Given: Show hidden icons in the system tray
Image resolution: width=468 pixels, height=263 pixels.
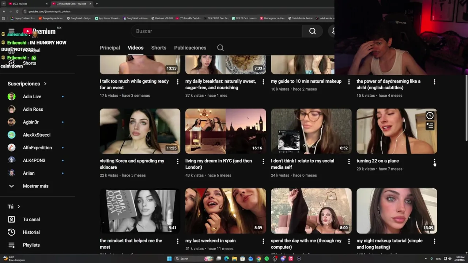Looking at the screenshot, I should (426, 259).
